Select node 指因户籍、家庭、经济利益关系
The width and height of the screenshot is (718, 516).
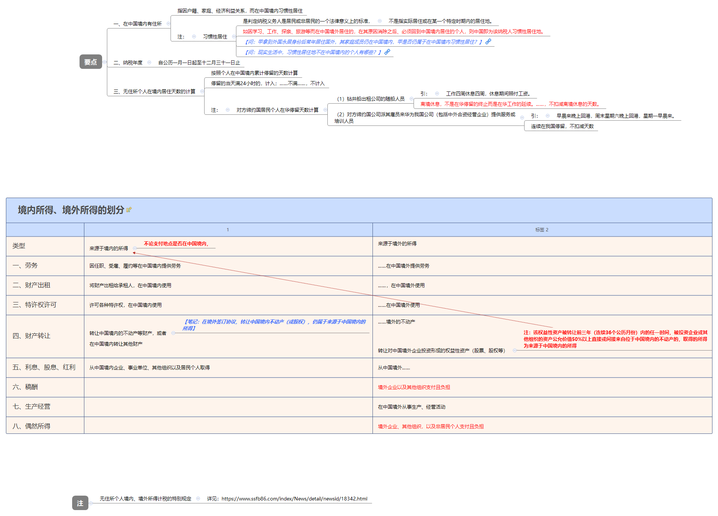(240, 11)
